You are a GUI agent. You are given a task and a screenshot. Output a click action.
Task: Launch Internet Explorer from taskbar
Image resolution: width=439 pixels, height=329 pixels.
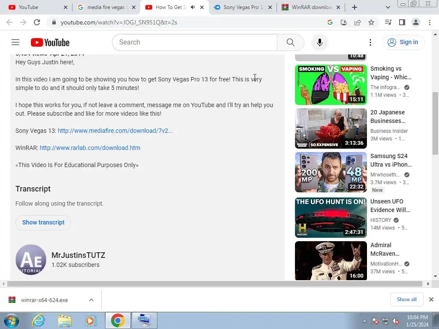pyautogui.click(x=38, y=320)
